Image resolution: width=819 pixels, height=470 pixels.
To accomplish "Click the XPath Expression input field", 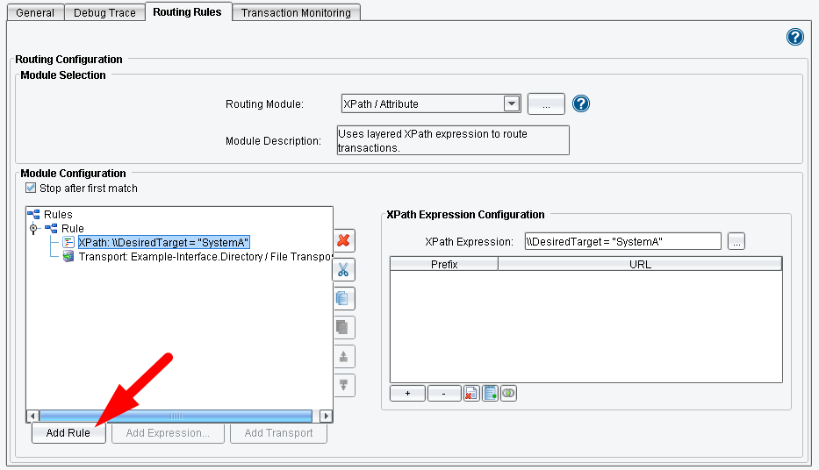I will coord(622,241).
